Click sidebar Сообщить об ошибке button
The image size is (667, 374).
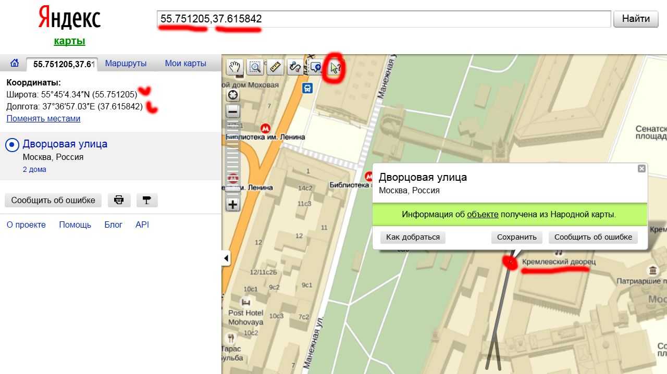coord(53,200)
